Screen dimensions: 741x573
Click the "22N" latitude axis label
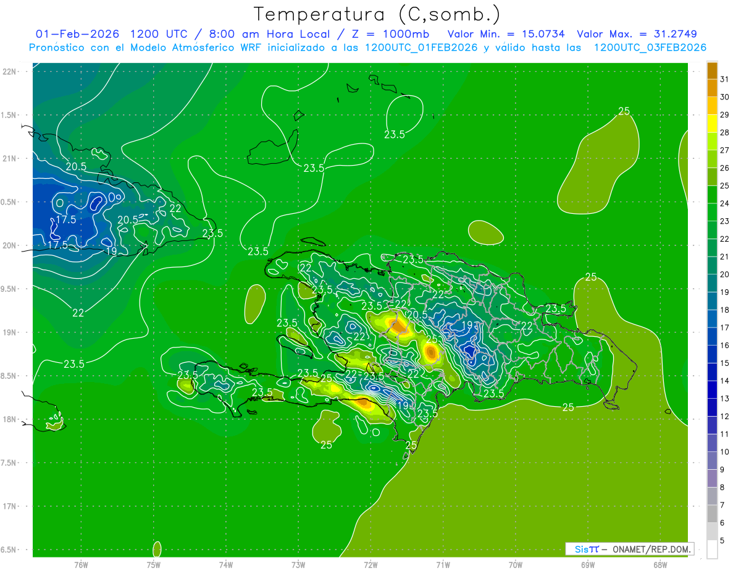tap(10, 72)
